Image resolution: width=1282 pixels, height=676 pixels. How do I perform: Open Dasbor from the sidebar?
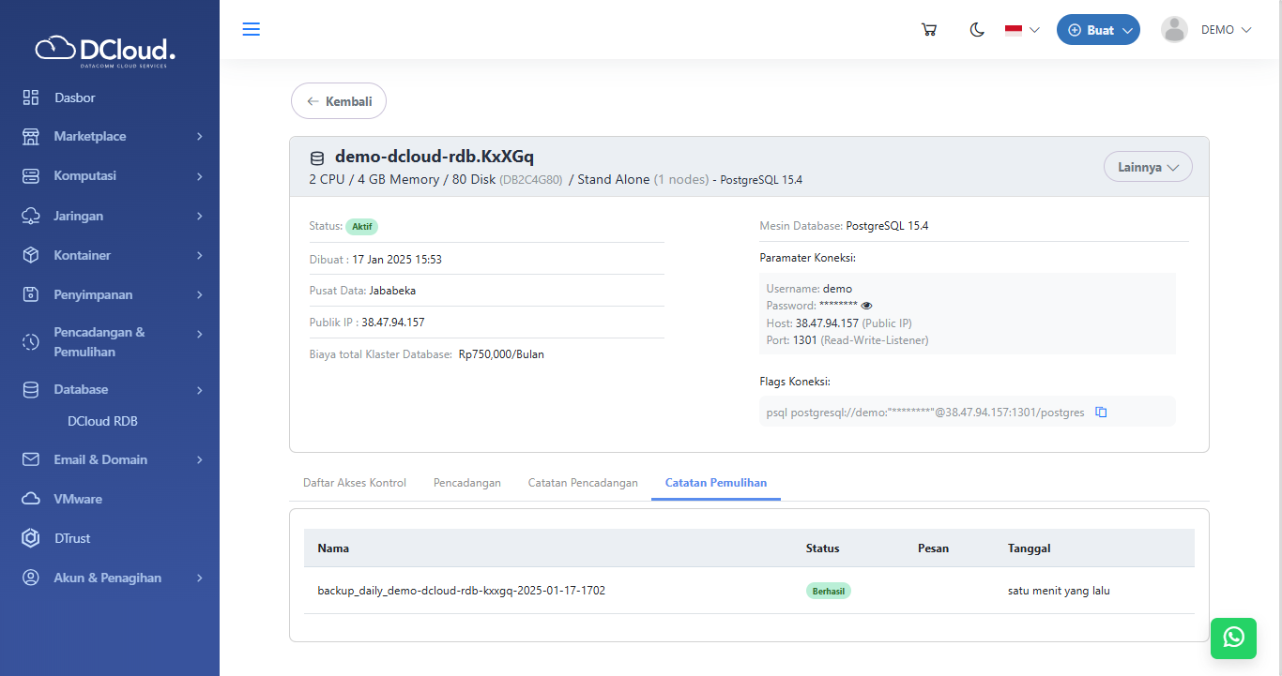point(74,98)
